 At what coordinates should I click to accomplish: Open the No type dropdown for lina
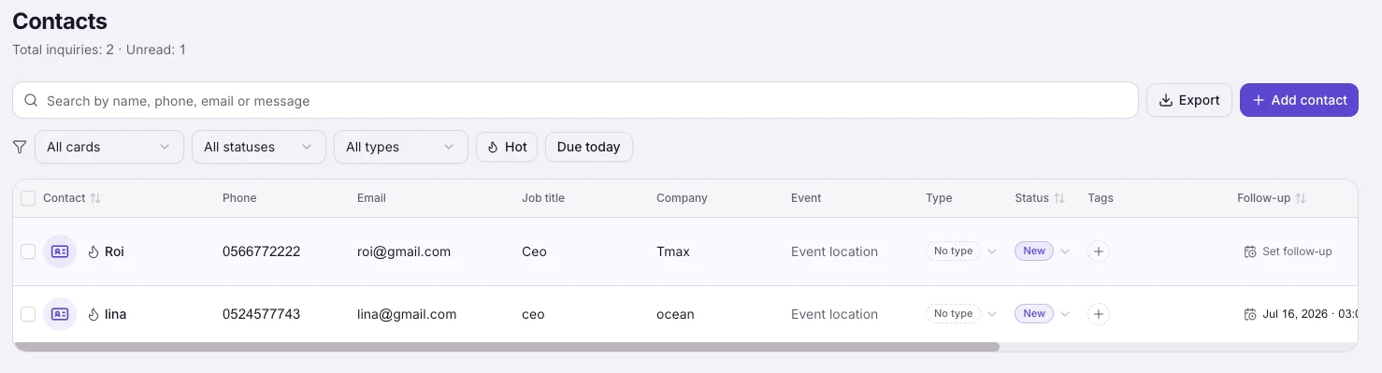[x=961, y=314]
